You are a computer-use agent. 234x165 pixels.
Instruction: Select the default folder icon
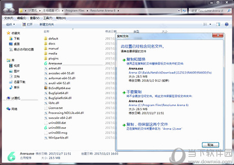46,39
